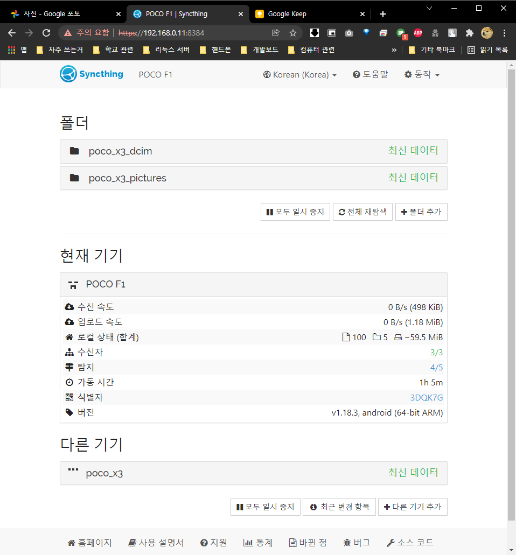
Task: Click the folder icon beside poco_x3_dcim
Action: click(74, 151)
